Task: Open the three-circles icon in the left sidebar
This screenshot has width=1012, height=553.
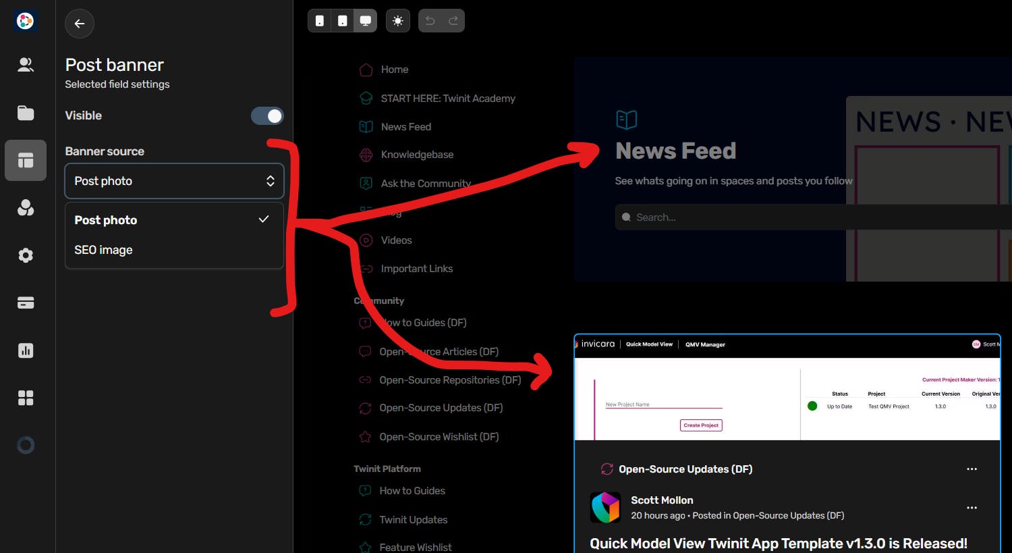Action: tap(26, 208)
